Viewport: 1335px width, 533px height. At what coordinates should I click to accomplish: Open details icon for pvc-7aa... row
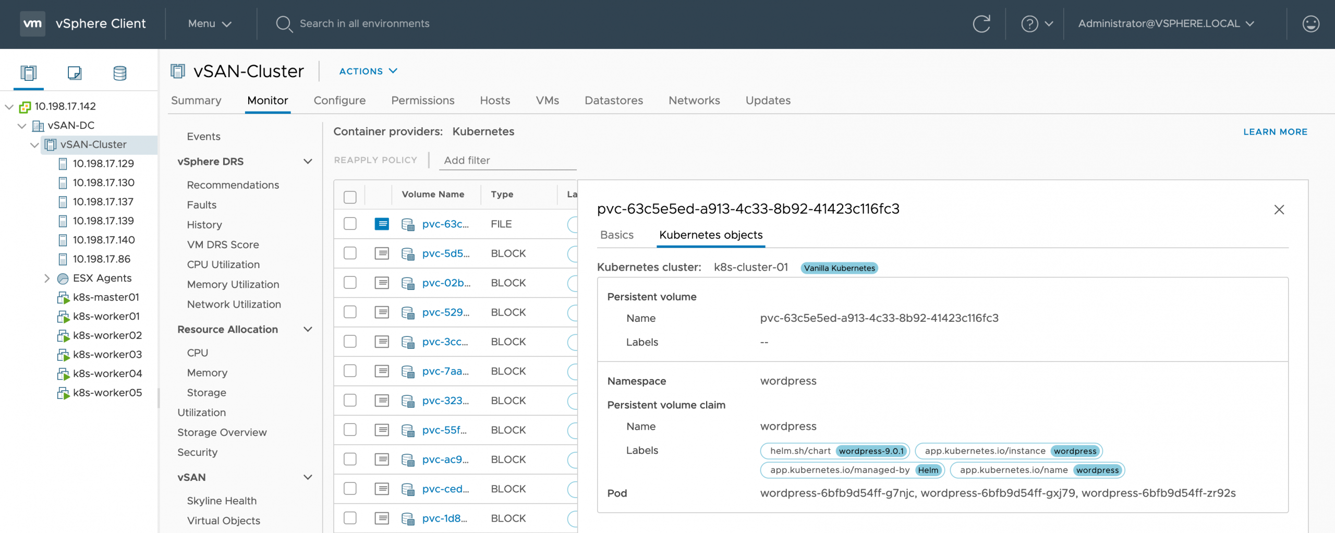tap(382, 371)
